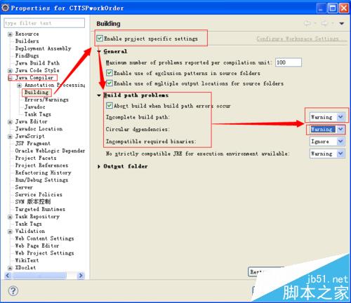The image size is (351, 303).
Task: Select Web Project Settings in the tree
Action: pyautogui.click(x=44, y=253)
